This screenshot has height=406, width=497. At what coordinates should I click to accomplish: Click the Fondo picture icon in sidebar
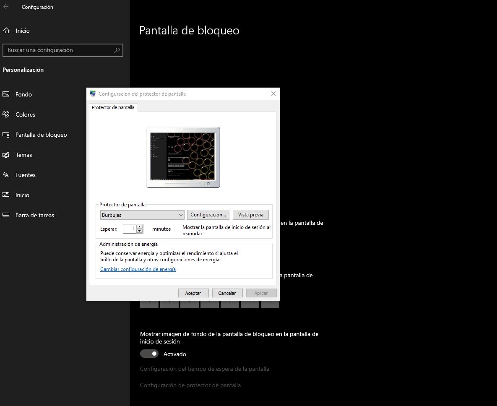pyautogui.click(x=6, y=94)
